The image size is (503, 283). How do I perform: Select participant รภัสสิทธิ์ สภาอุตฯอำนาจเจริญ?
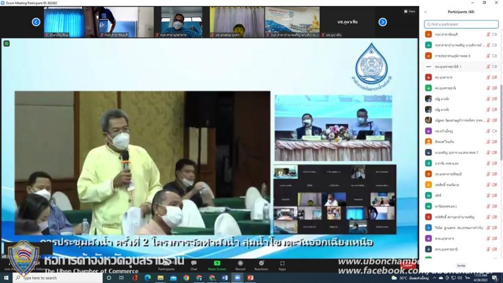(x=461, y=217)
